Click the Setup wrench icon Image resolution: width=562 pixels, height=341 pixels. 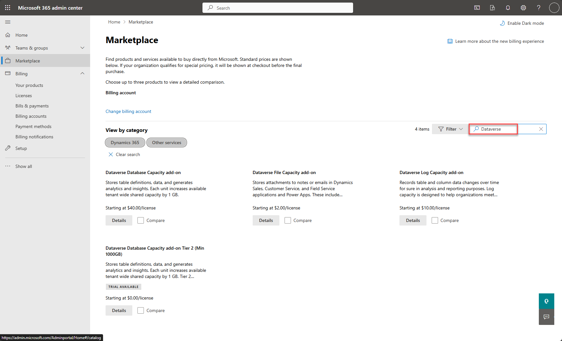click(x=8, y=148)
